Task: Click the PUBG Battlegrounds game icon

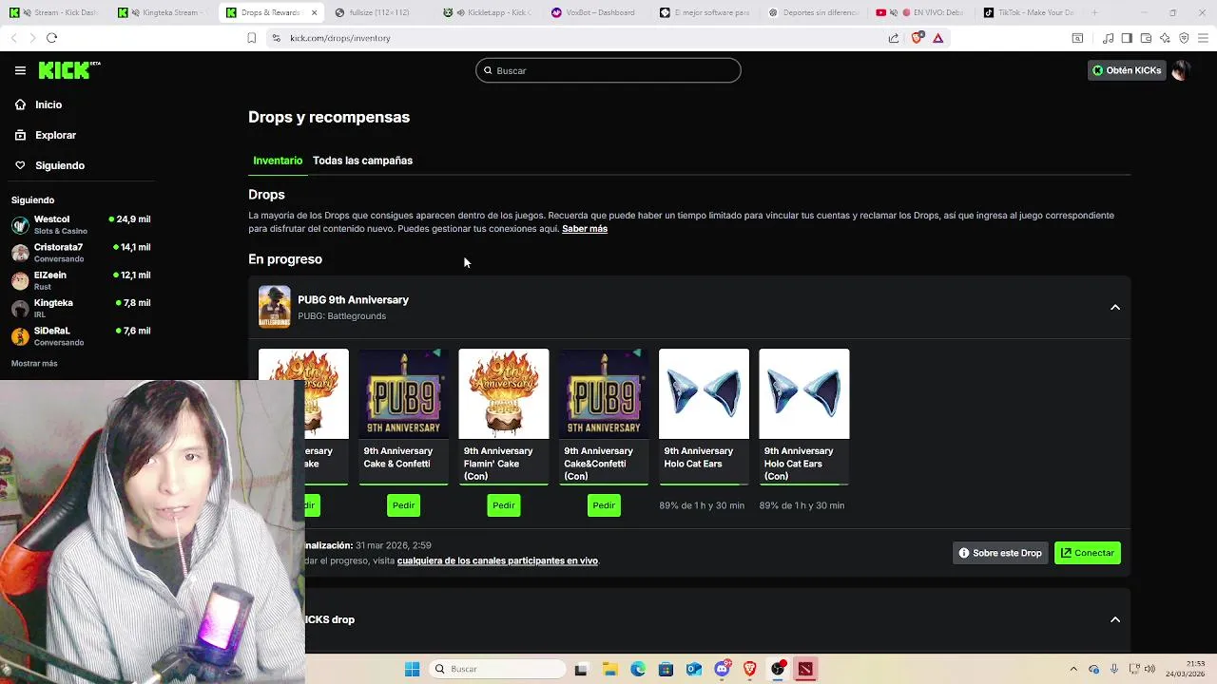Action: (274, 307)
